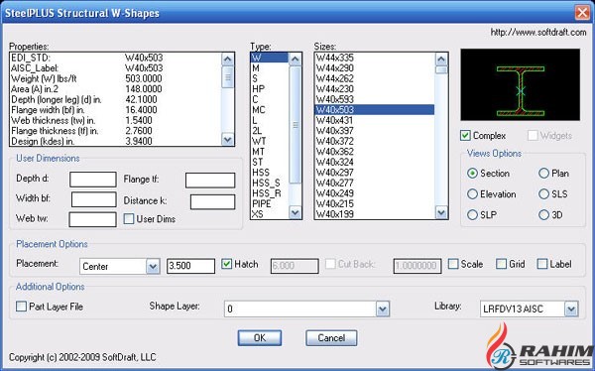
Task: Select type S in Type list
Action: pyautogui.click(x=269, y=78)
